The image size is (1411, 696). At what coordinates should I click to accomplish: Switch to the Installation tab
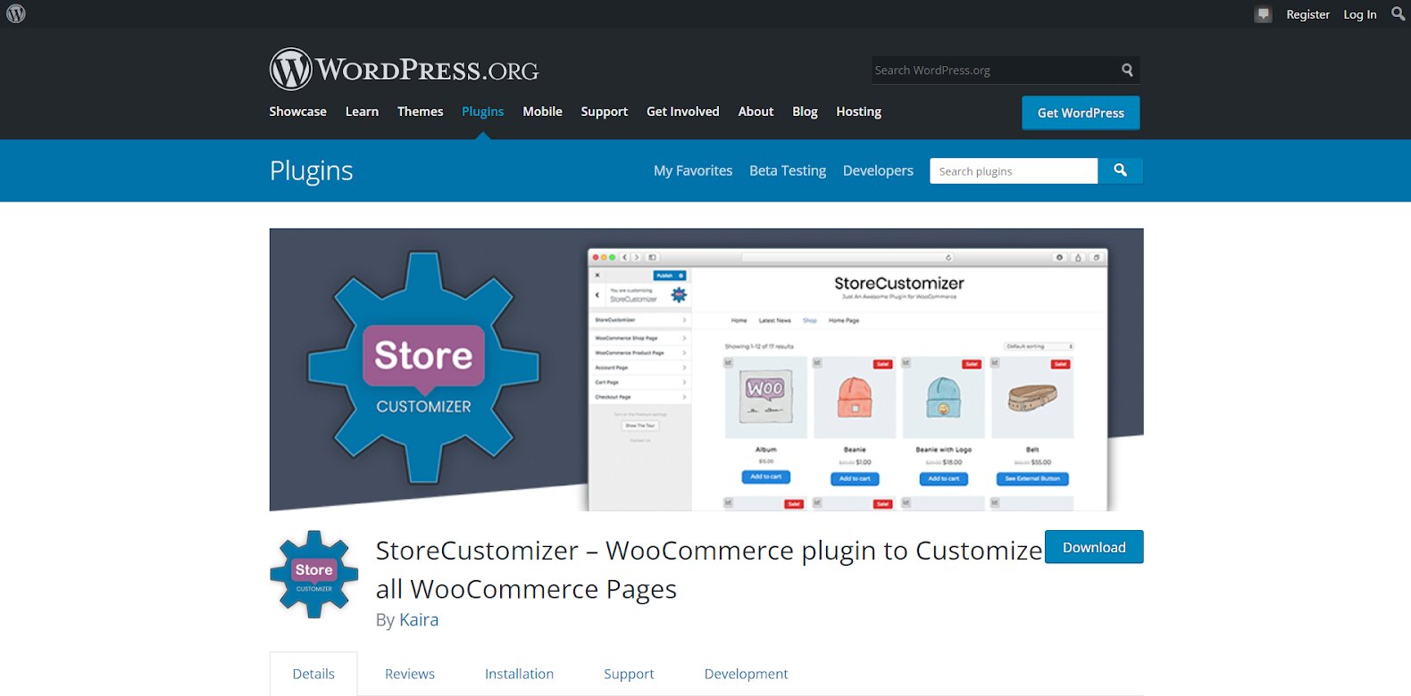(x=519, y=674)
